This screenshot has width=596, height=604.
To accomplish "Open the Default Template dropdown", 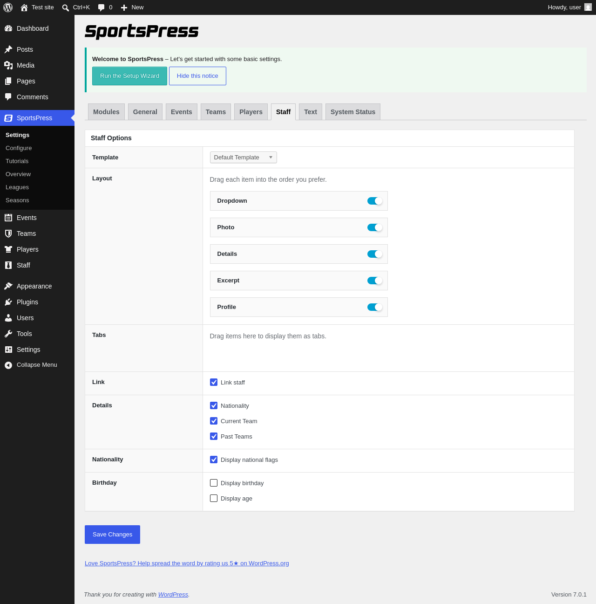I will click(244, 158).
